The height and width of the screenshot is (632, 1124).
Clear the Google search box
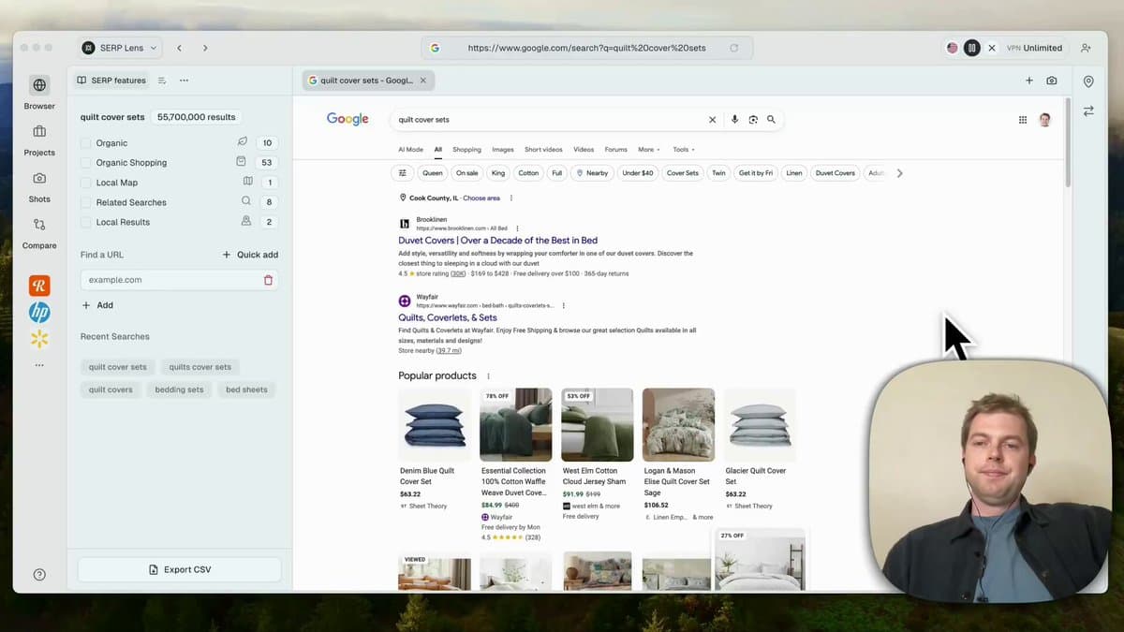[x=712, y=120]
